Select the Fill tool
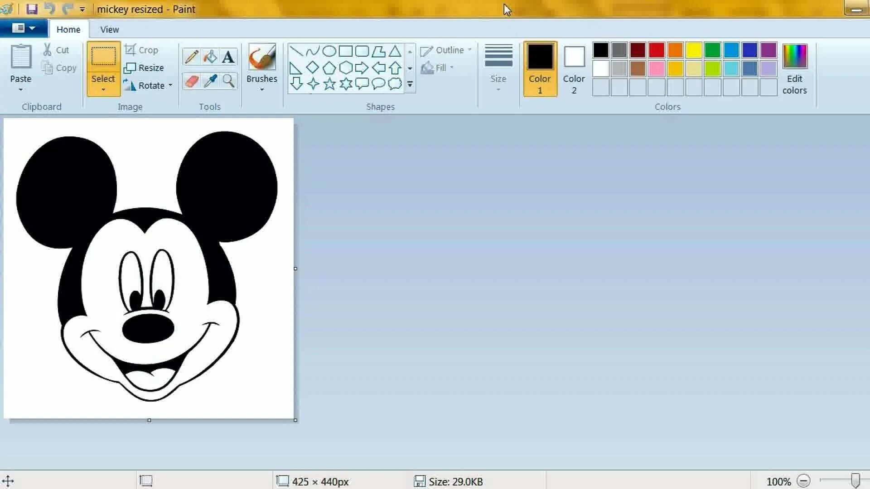The width and height of the screenshot is (870, 489). pos(210,56)
